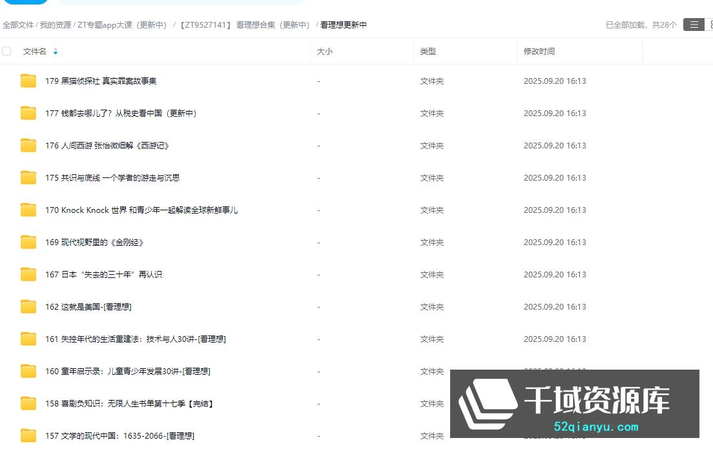Open folder icon for 162 这就是美国
The image size is (713, 458).
28,307
